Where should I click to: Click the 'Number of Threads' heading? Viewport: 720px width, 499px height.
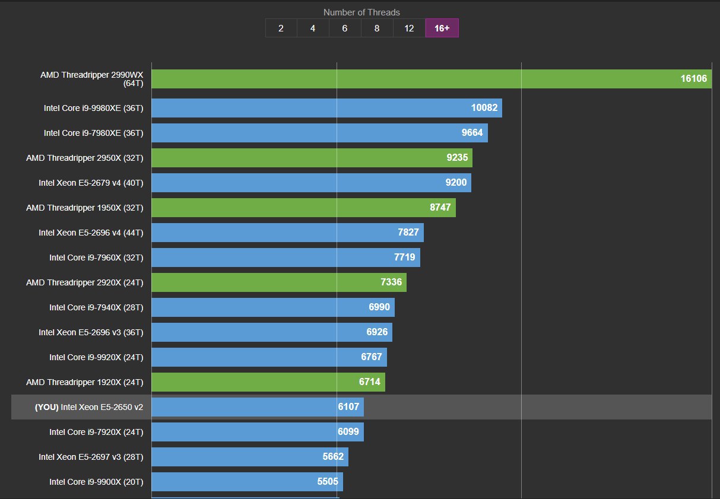(x=361, y=12)
